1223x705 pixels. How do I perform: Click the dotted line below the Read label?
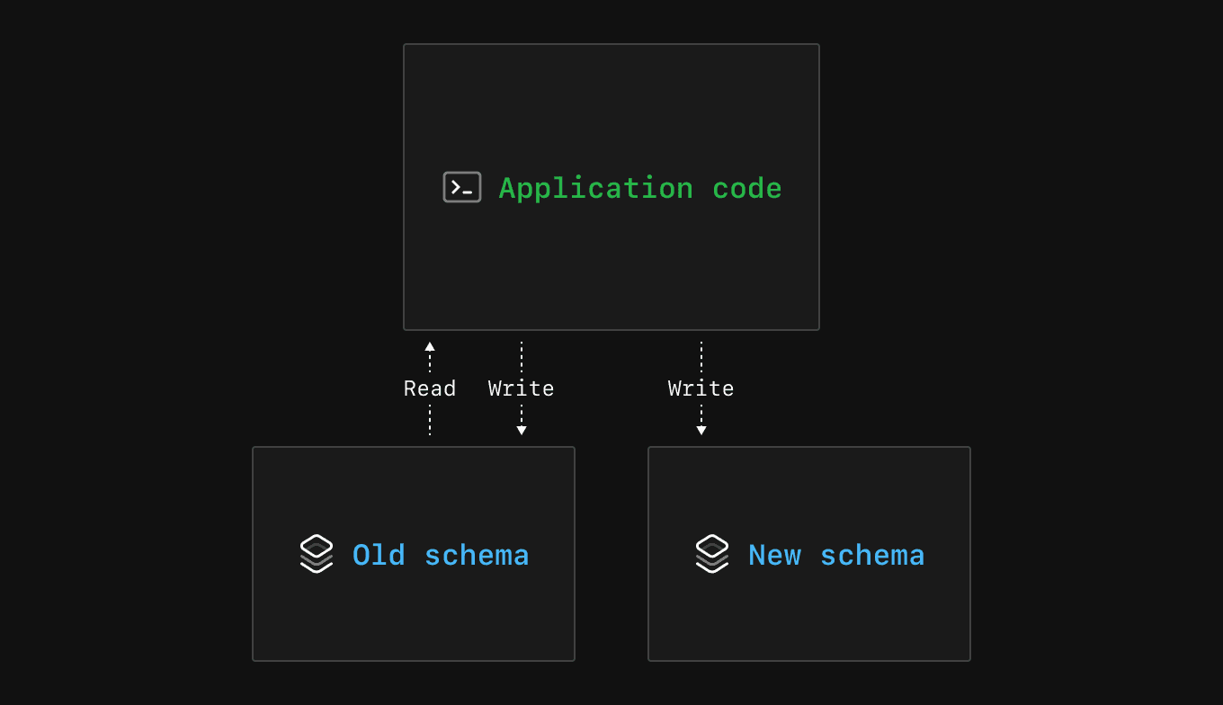click(x=430, y=420)
